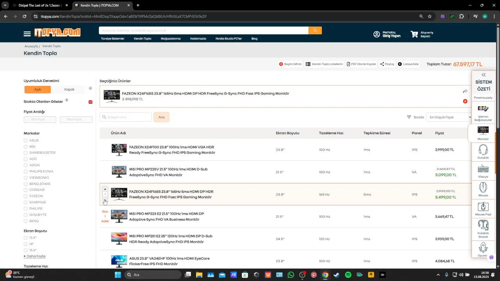Screen dimensions: 500x281
Task: Open Chrome media control icon
Action: 475,16
